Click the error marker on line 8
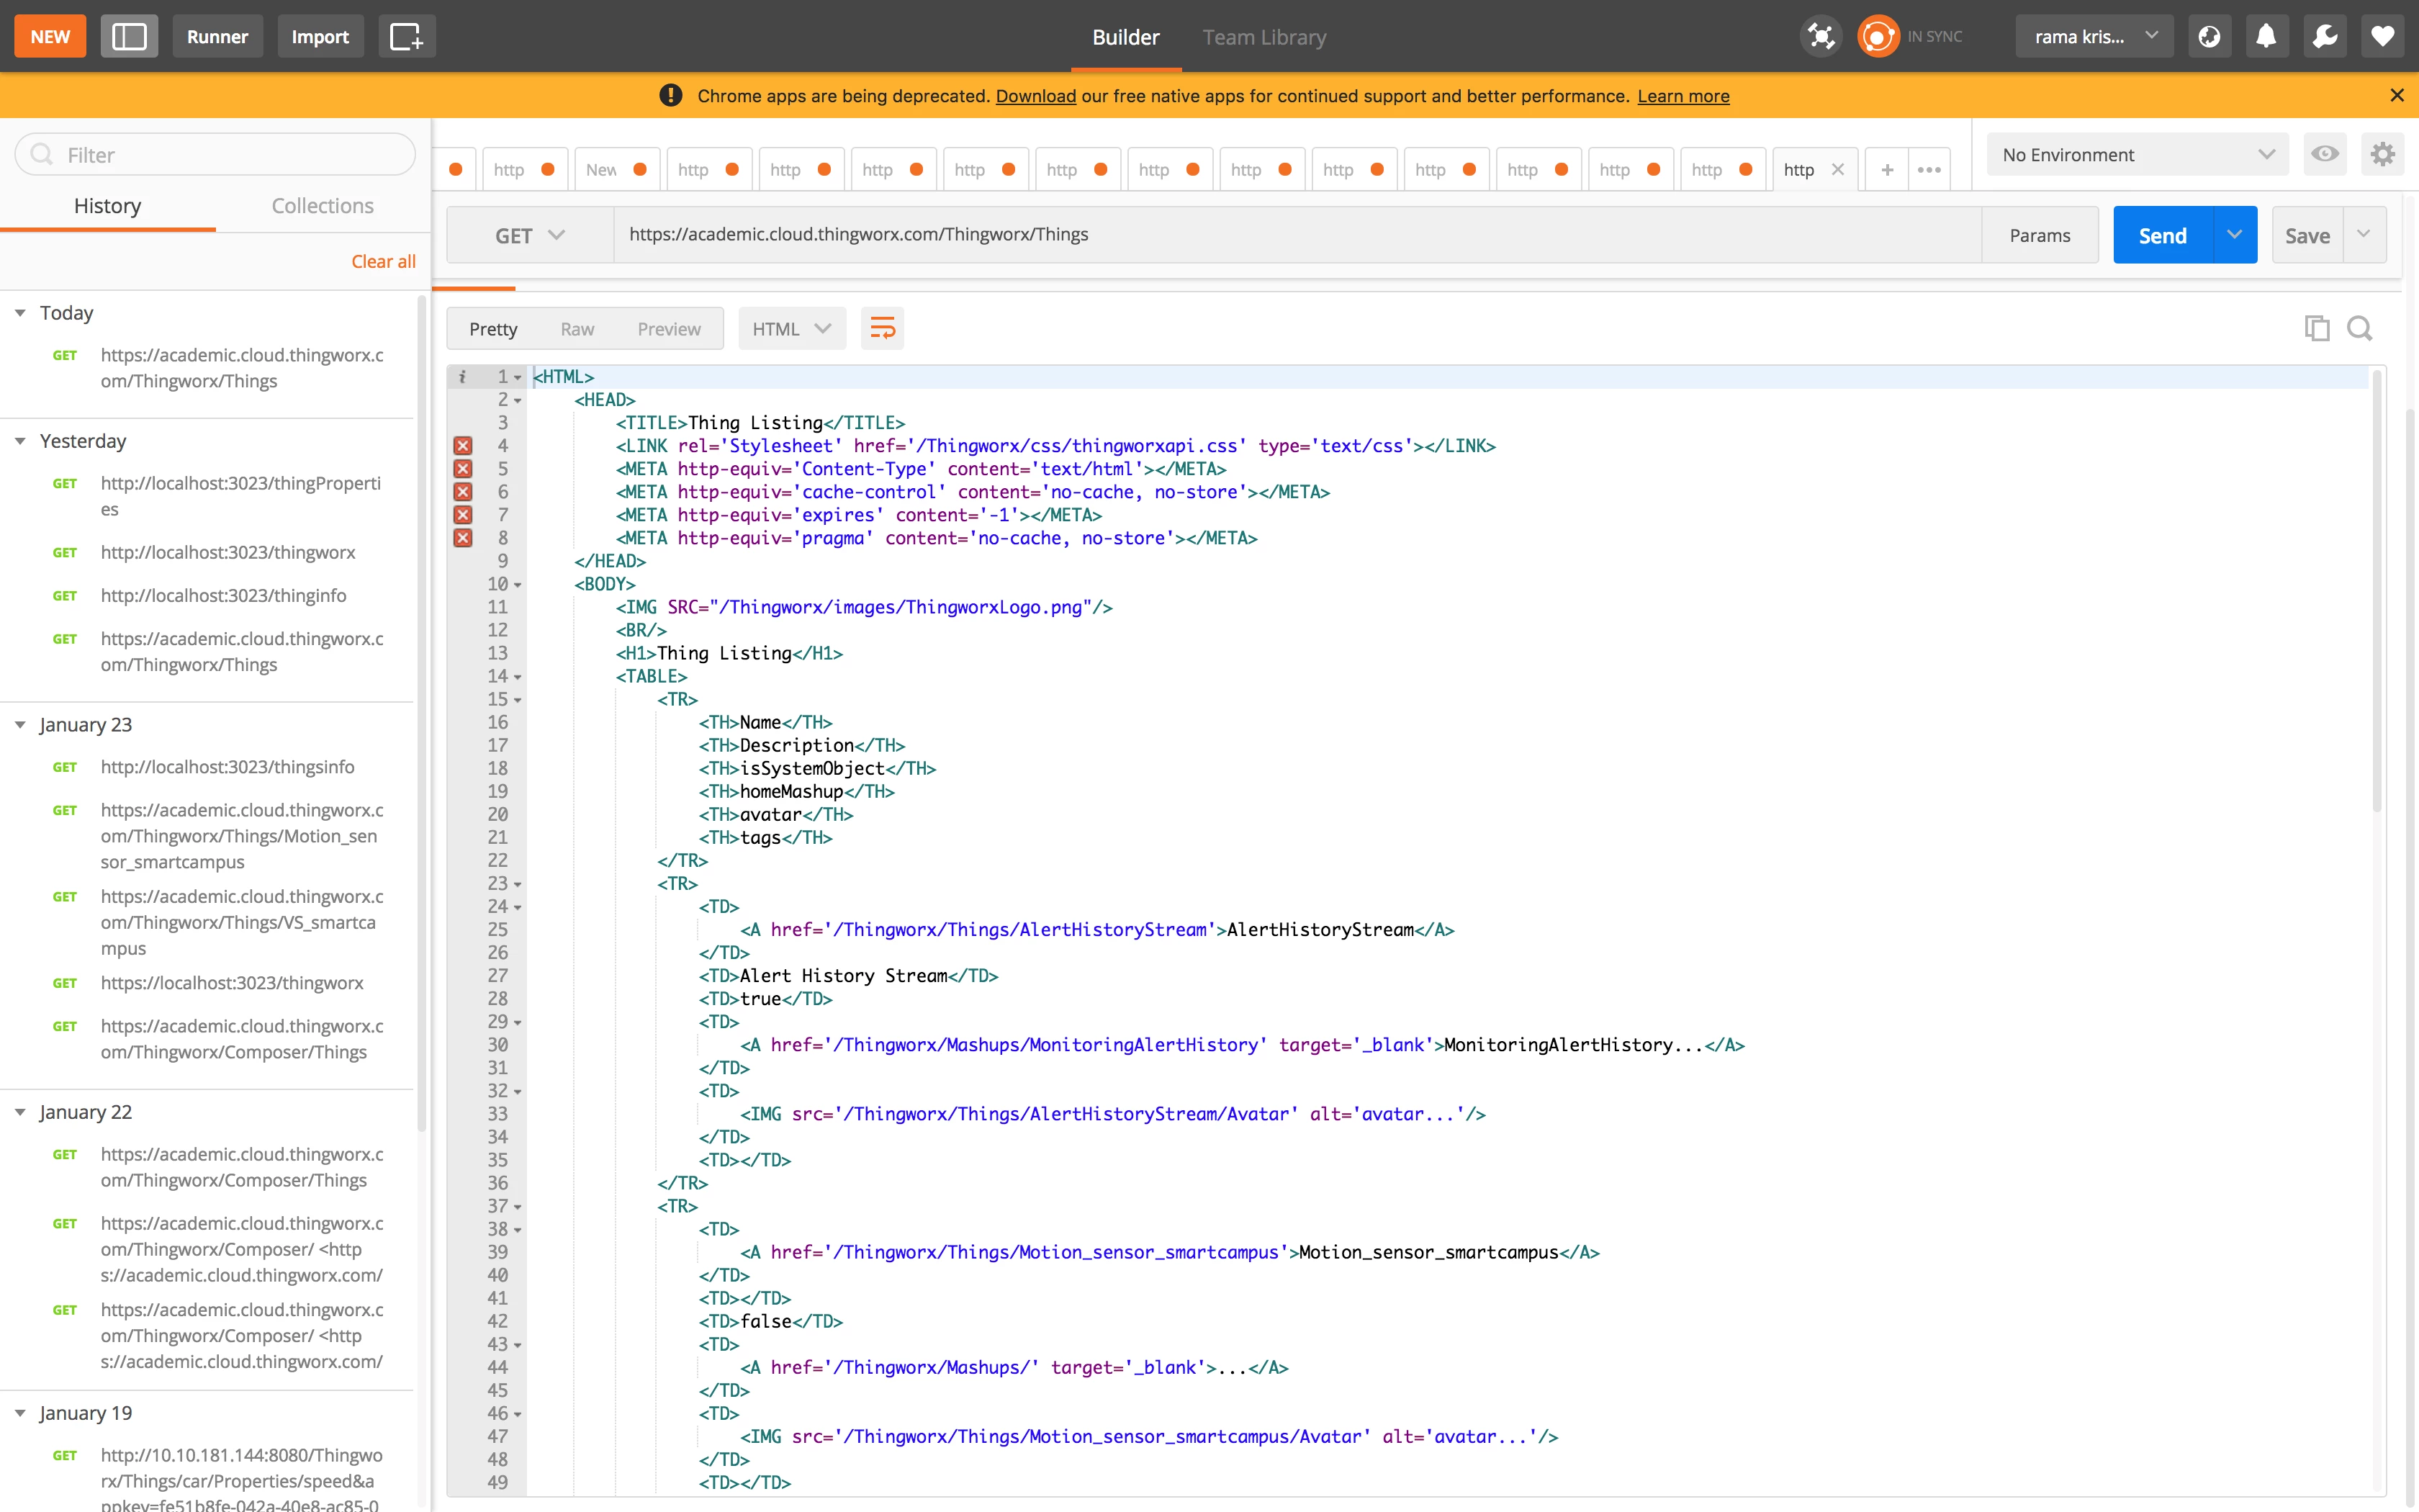The image size is (2419, 1512). click(463, 538)
